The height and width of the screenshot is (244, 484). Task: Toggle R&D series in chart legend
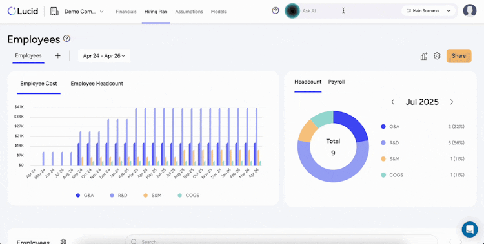(119, 195)
